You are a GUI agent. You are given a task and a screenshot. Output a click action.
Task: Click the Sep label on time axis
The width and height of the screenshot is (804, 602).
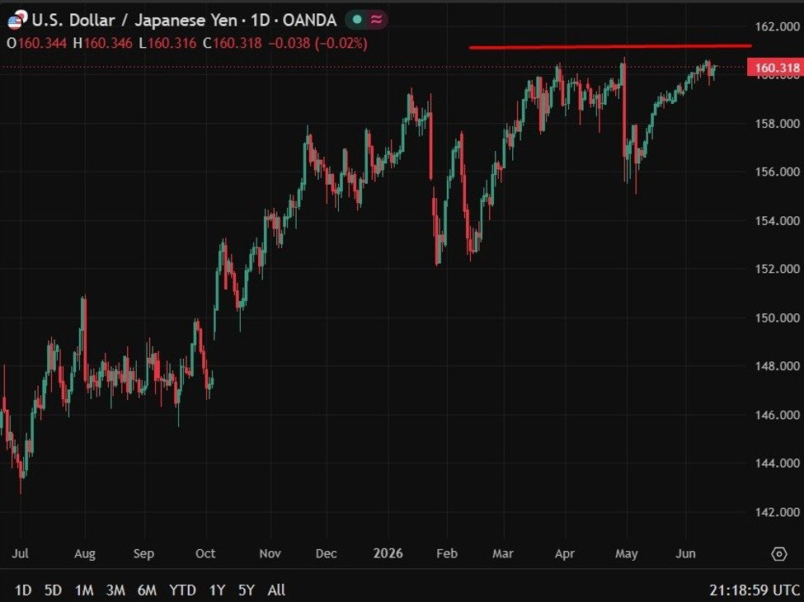tap(143, 554)
